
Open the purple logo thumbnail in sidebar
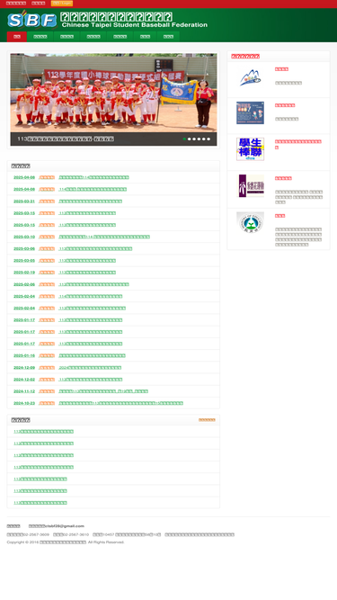[x=250, y=185]
